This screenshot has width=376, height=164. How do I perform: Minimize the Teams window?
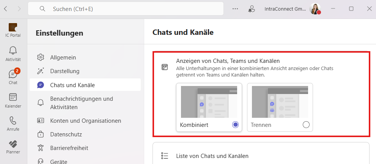(x=333, y=9)
